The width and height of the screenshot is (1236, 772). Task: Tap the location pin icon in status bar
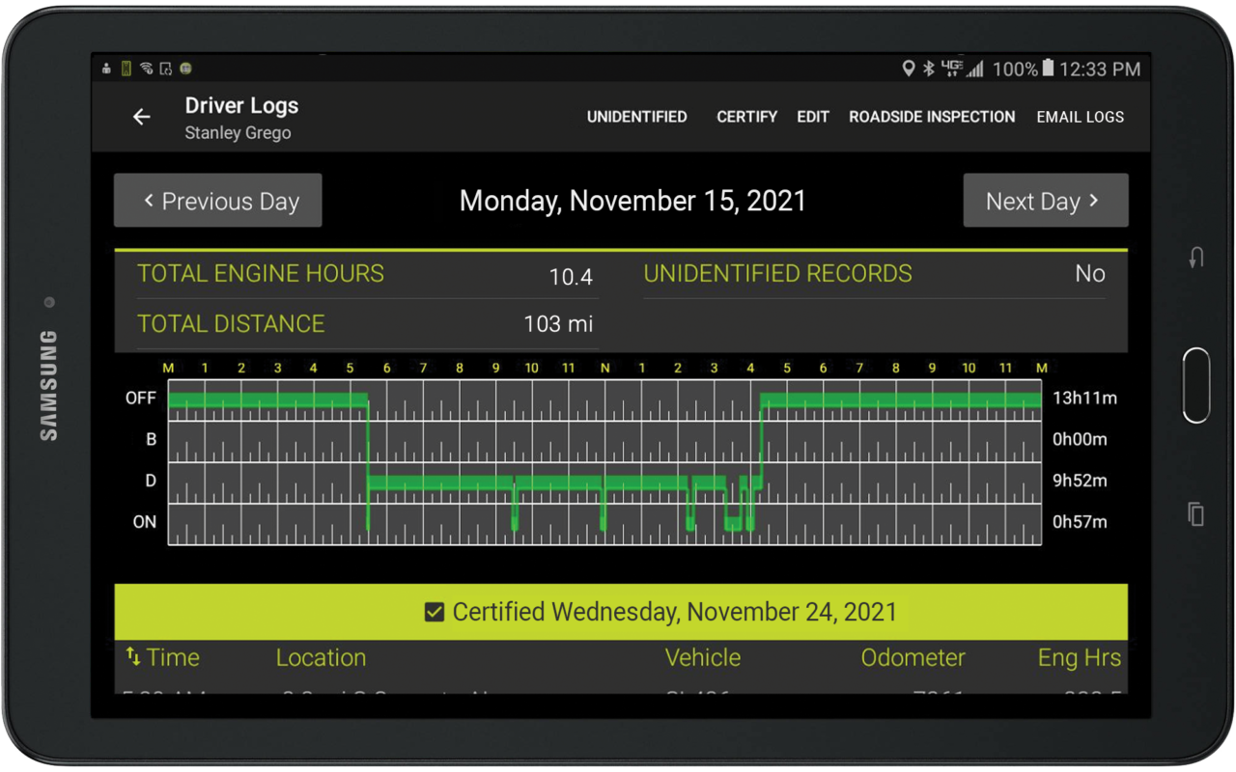(908, 69)
